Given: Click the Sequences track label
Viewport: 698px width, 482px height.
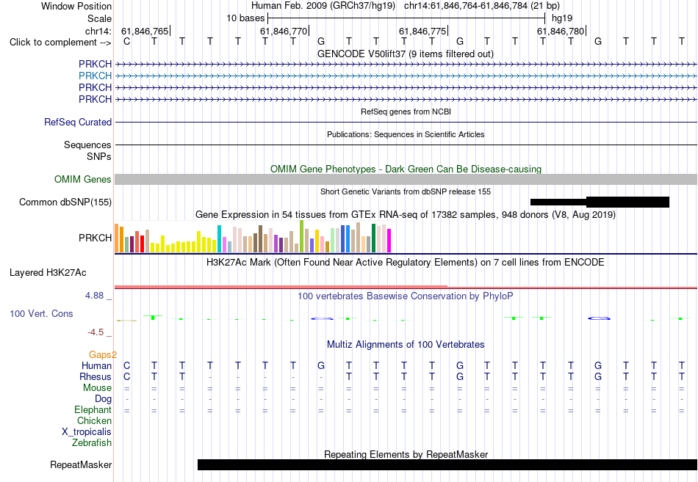Looking at the screenshot, I should pyautogui.click(x=87, y=145).
